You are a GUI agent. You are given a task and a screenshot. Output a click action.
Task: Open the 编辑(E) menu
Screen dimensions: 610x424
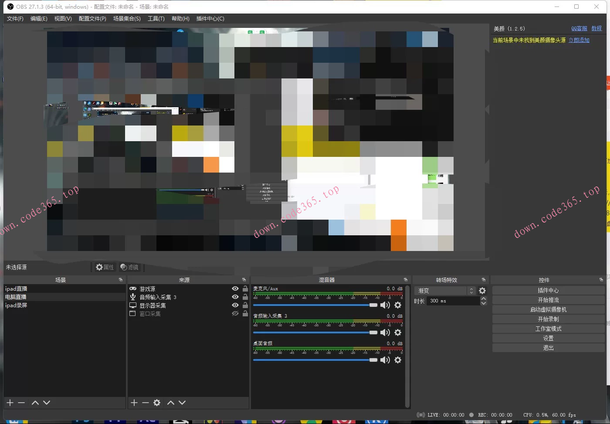[39, 18]
